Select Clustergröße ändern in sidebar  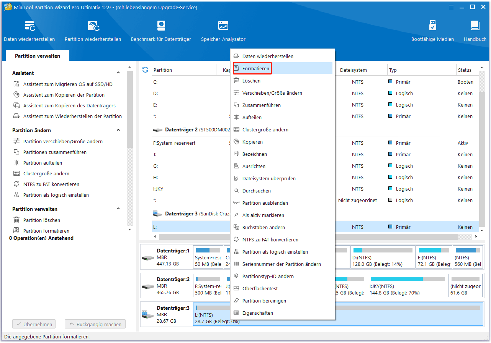(46, 173)
